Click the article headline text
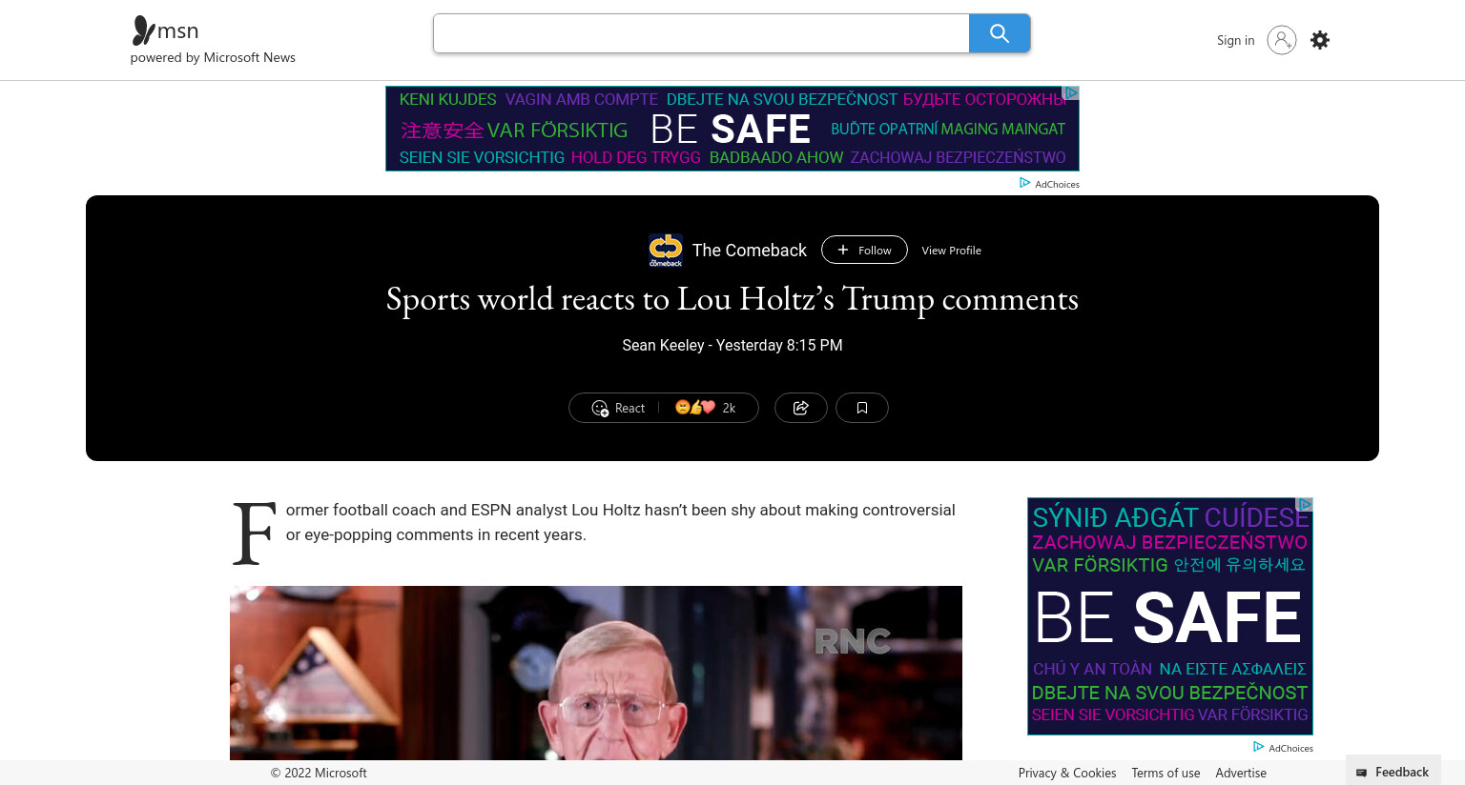 (x=732, y=299)
